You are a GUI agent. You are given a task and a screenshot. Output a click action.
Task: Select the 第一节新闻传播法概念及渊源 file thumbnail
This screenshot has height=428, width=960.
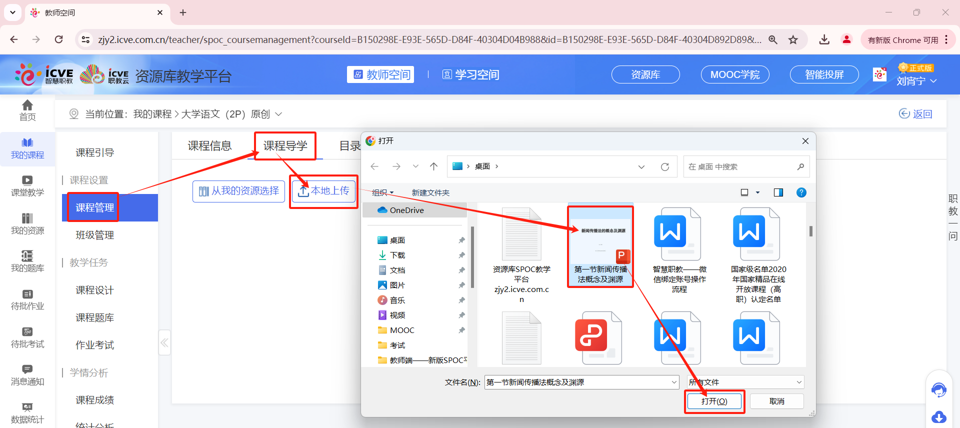click(600, 245)
